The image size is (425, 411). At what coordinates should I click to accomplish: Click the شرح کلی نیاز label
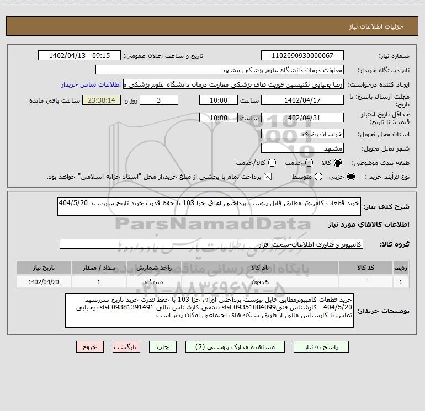coord(386,207)
